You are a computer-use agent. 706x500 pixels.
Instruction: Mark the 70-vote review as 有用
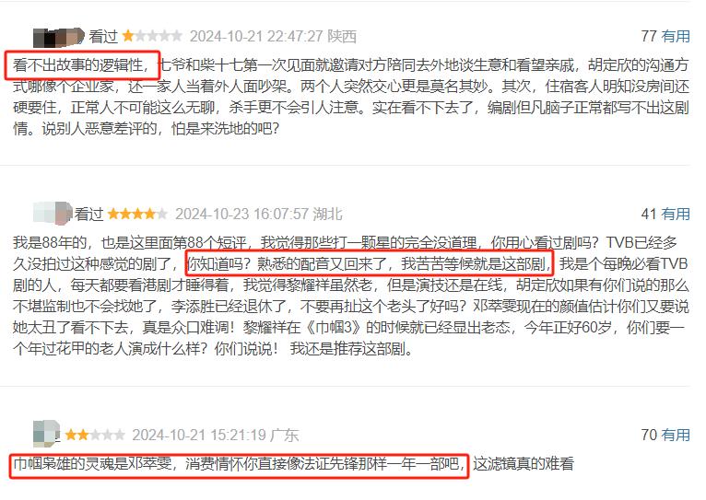676,435
